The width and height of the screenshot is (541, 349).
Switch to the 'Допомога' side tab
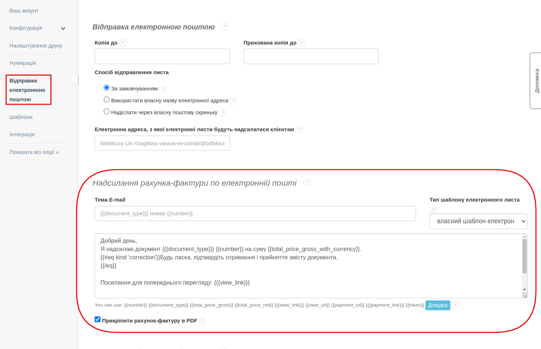click(537, 81)
